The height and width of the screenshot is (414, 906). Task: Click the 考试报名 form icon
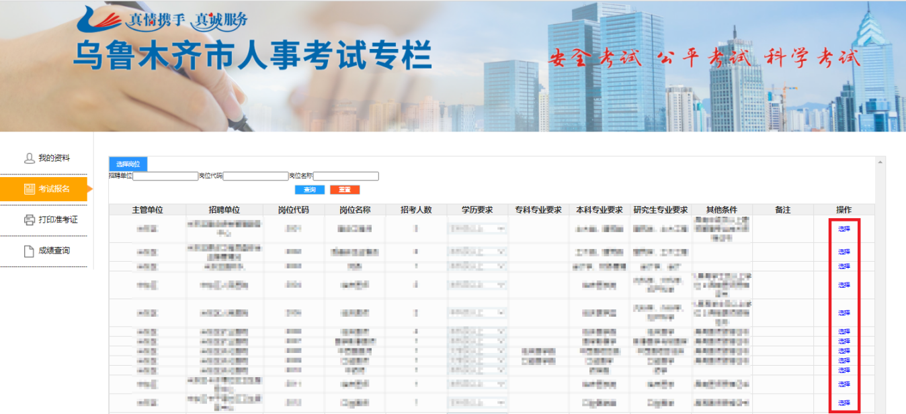point(29,189)
